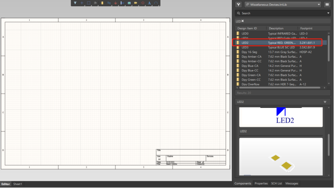334x188 pixels.
Task: Click the place arc drawing tool
Action: (x=156, y=3)
